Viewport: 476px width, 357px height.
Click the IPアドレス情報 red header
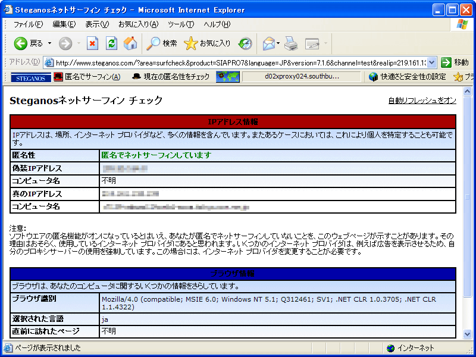[x=233, y=122]
